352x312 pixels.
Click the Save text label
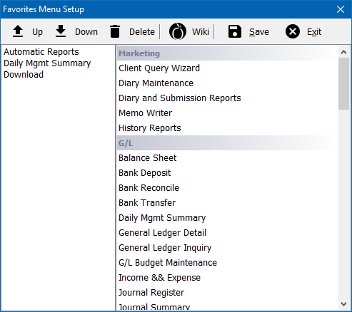pyautogui.click(x=259, y=32)
